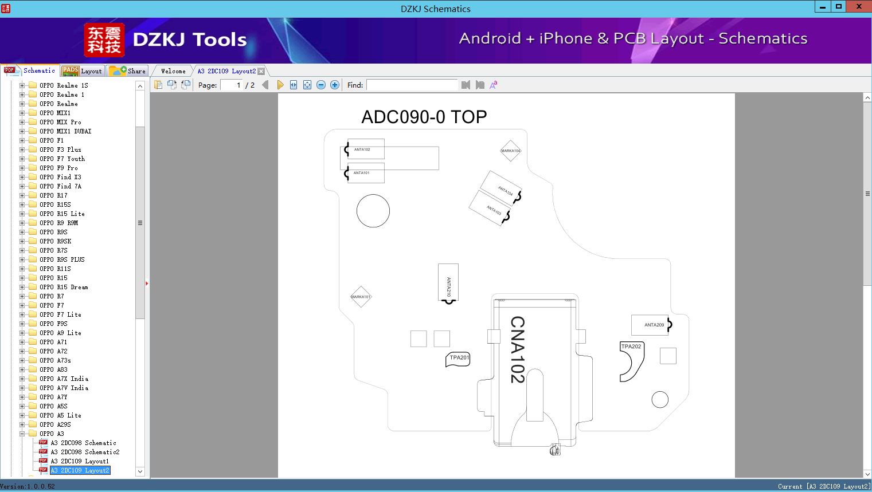Image resolution: width=872 pixels, height=492 pixels.
Task: Select the OPPO F7 Youth folder
Action: click(x=62, y=159)
